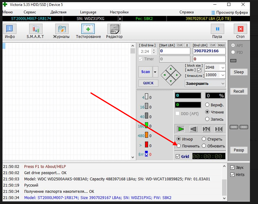Stop the scan with the Стоп icon
Image resolution: width=258 pixels, height=204 pixels.
point(240,29)
